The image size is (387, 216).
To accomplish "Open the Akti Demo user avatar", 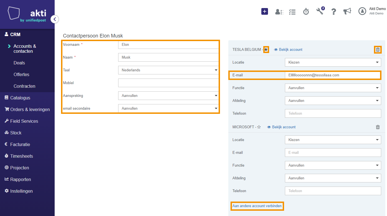I will point(362,11).
